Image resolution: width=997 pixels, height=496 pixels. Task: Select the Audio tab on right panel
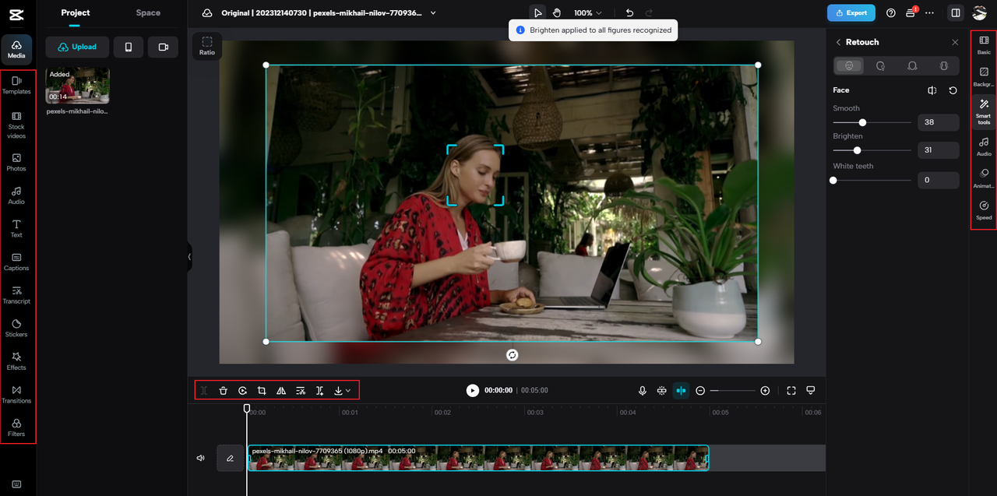point(984,146)
